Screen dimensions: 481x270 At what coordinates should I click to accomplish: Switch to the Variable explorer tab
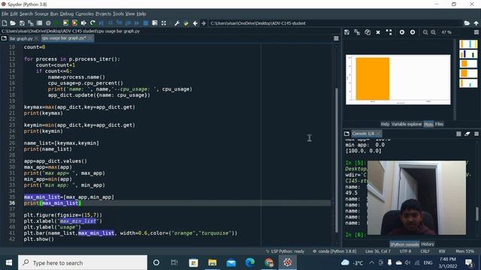coord(406,124)
